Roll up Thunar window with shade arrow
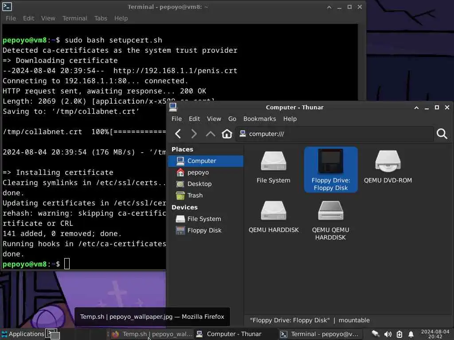This screenshot has width=454, height=340. coord(416,108)
